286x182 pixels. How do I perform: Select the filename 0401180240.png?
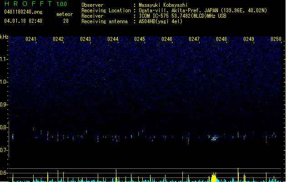(23, 12)
